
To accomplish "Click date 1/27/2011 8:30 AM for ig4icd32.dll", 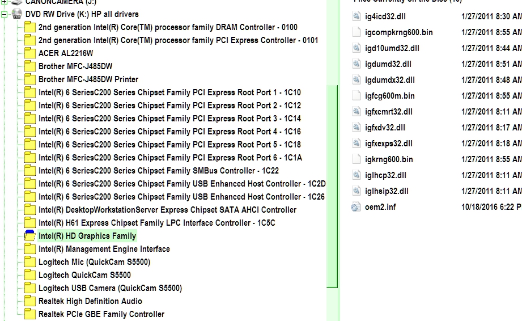I will click(x=491, y=16).
